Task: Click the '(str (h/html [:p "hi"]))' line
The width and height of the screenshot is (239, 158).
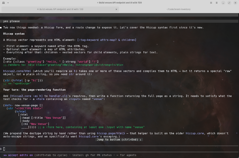Action: click(23, 80)
